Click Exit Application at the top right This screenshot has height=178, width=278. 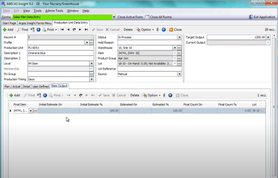262,17
